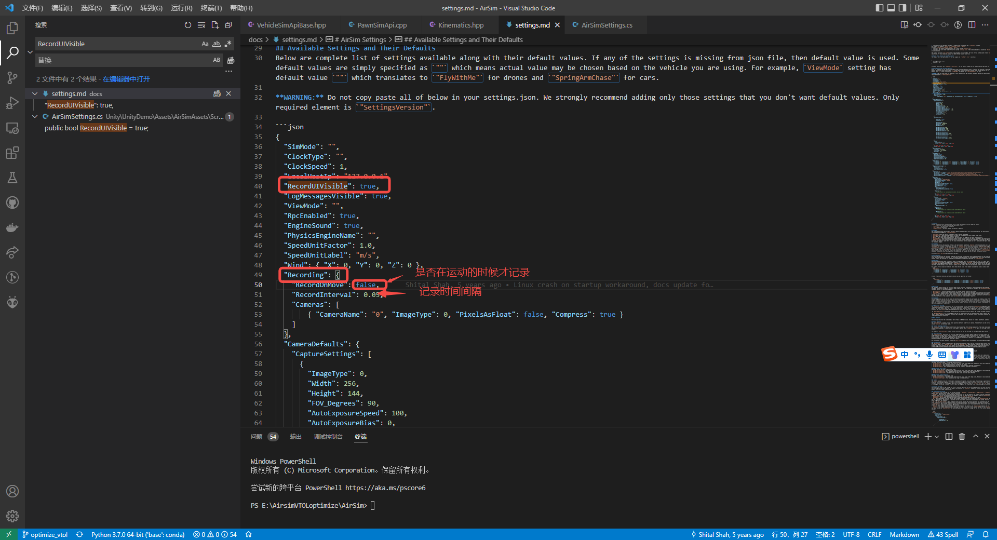This screenshot has height=540, width=997.
Task: Click the 在编辑器中打开 link
Action: tap(126, 79)
